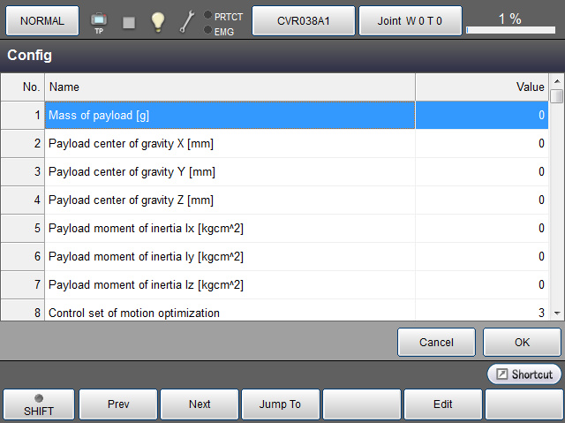Open the Shortcut button
This screenshot has height=423, width=565.
click(524, 374)
